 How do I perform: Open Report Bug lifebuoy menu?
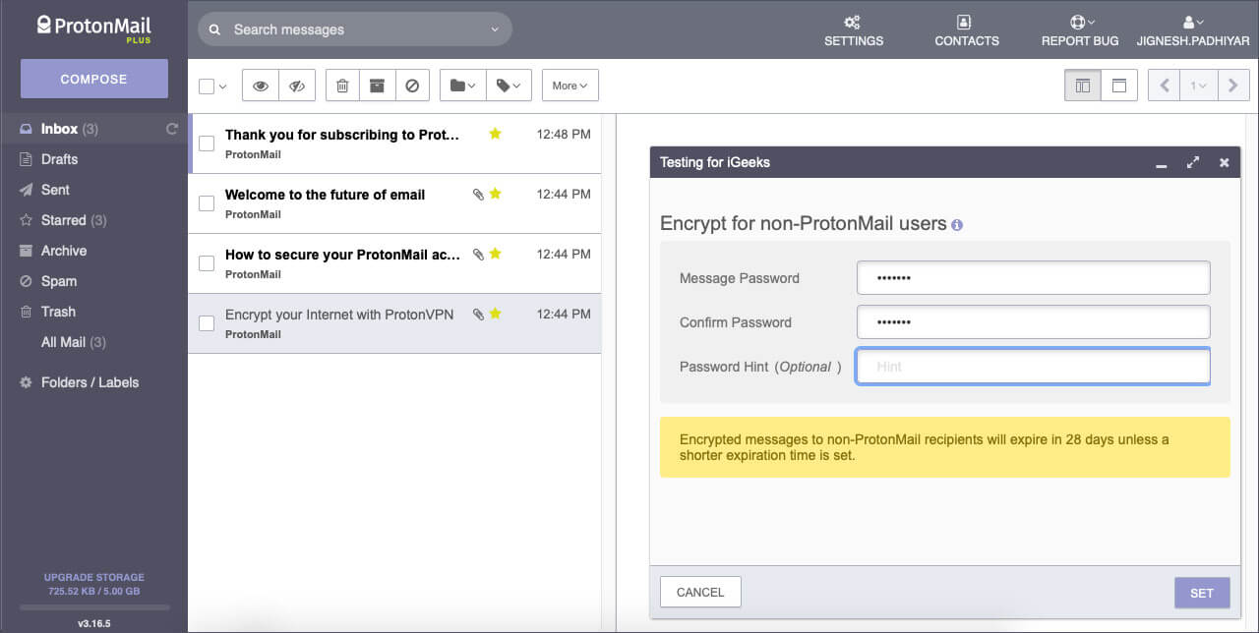[x=1080, y=30]
